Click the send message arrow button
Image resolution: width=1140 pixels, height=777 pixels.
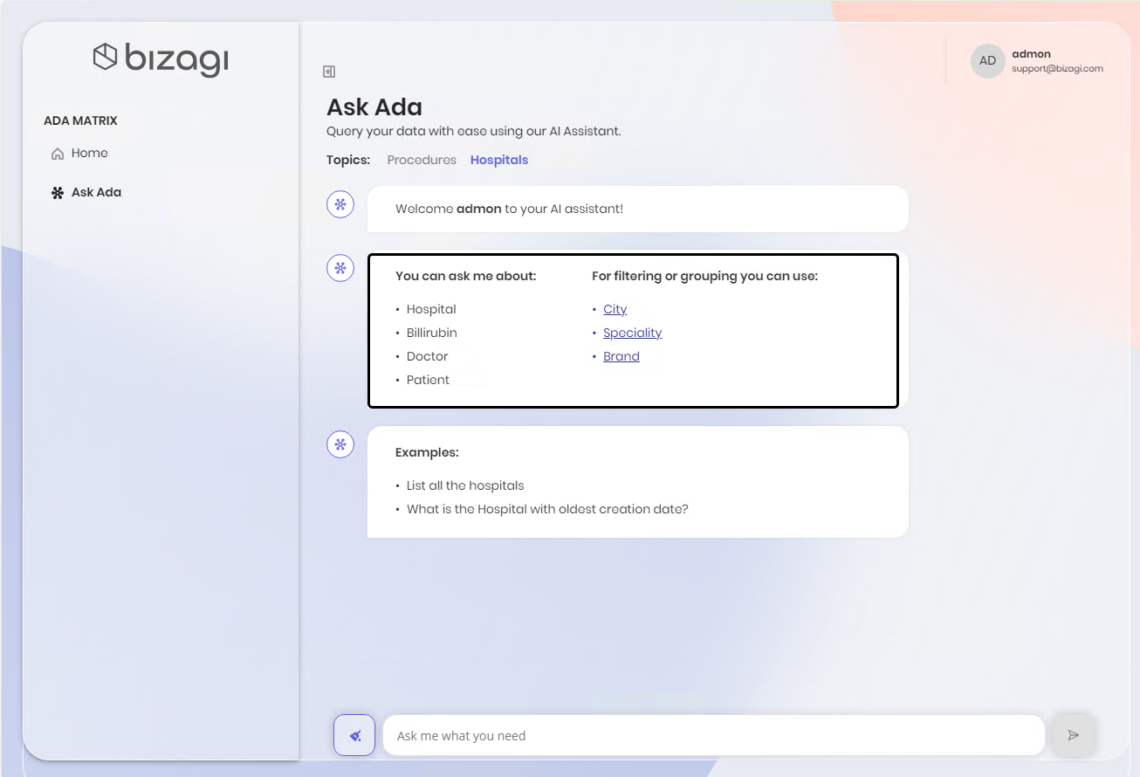1074,735
